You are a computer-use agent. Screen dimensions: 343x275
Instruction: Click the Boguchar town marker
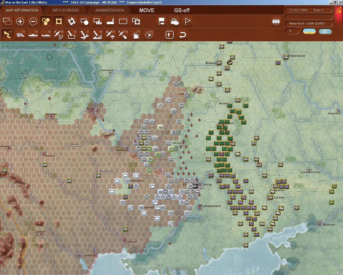[339, 111]
